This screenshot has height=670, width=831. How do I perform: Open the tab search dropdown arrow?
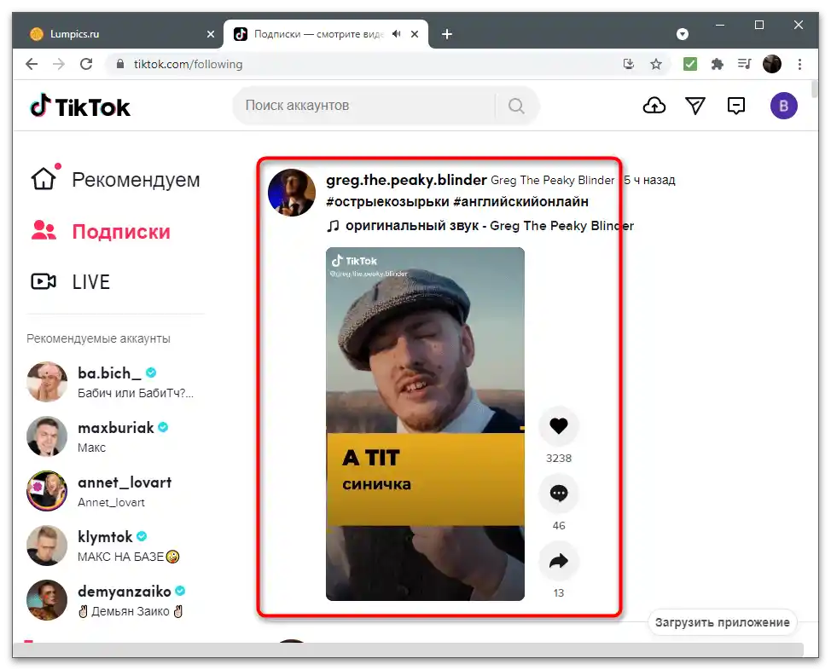pos(683,34)
